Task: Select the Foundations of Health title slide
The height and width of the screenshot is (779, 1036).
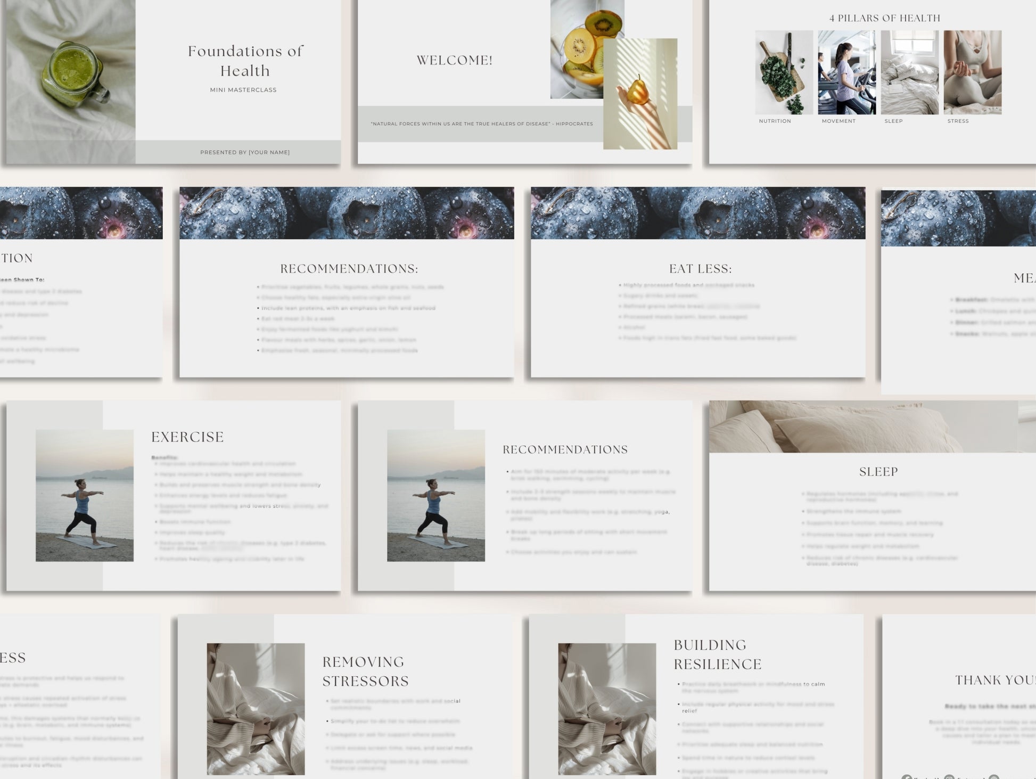Action: click(245, 61)
